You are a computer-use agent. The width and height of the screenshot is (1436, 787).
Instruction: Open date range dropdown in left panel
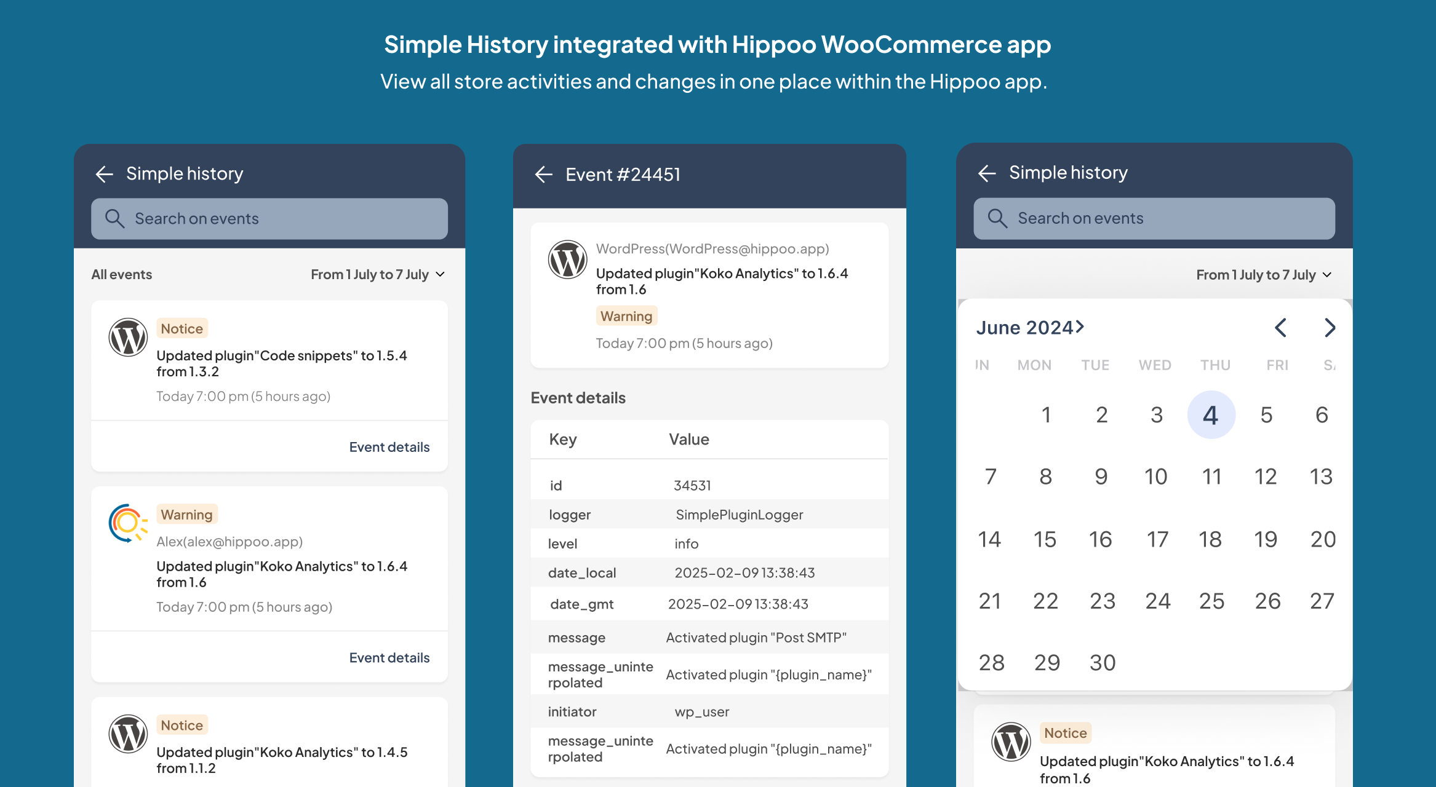tap(378, 274)
